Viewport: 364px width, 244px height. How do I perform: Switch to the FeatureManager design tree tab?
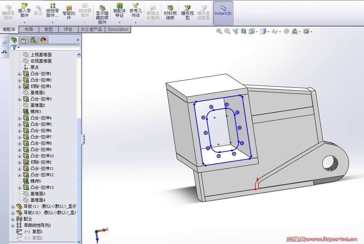coord(14,40)
